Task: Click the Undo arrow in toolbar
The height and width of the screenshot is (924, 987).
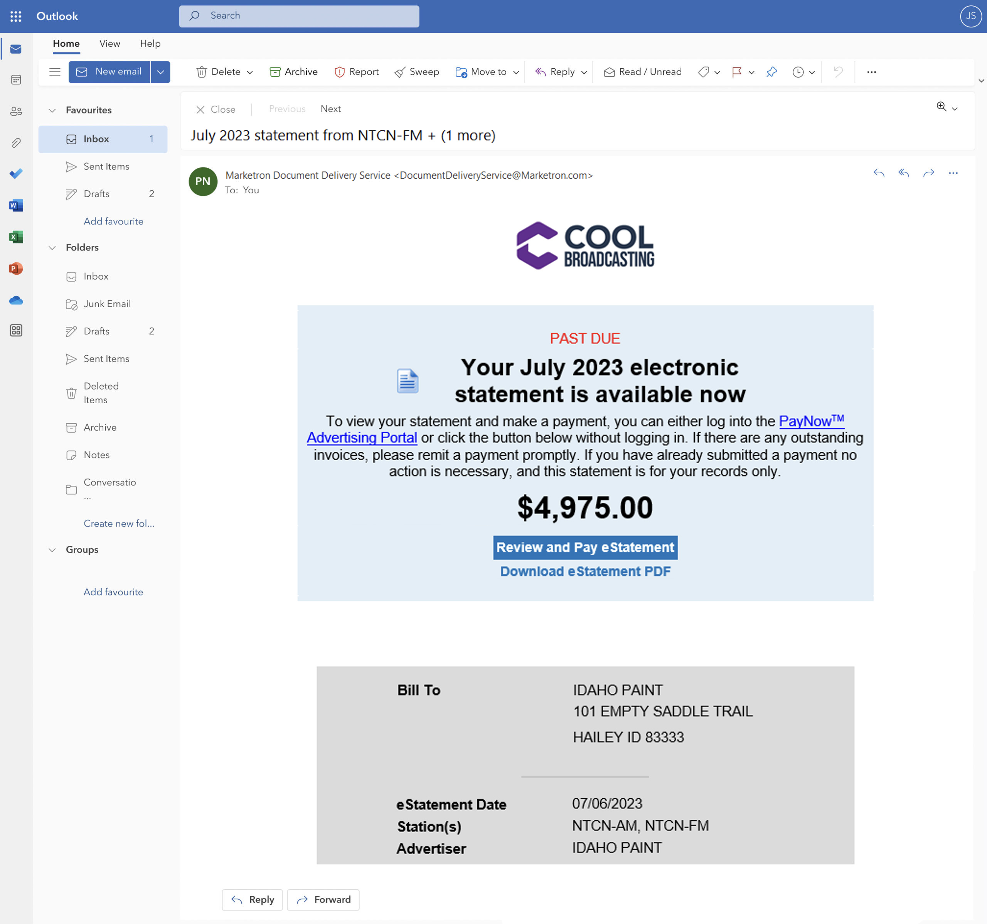Action: pos(838,72)
